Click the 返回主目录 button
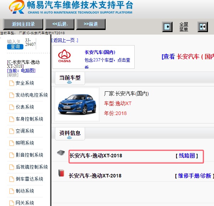 (23, 24)
